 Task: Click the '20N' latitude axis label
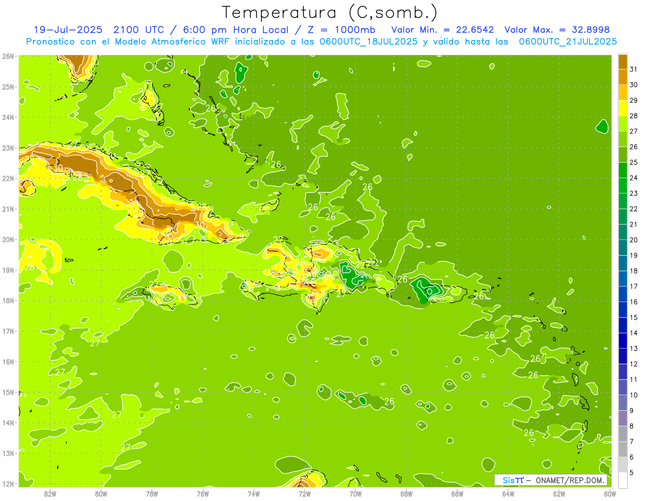pyautogui.click(x=8, y=239)
